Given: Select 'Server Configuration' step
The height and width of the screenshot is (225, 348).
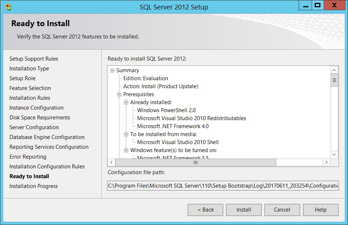Looking at the screenshot, I should (34, 127).
